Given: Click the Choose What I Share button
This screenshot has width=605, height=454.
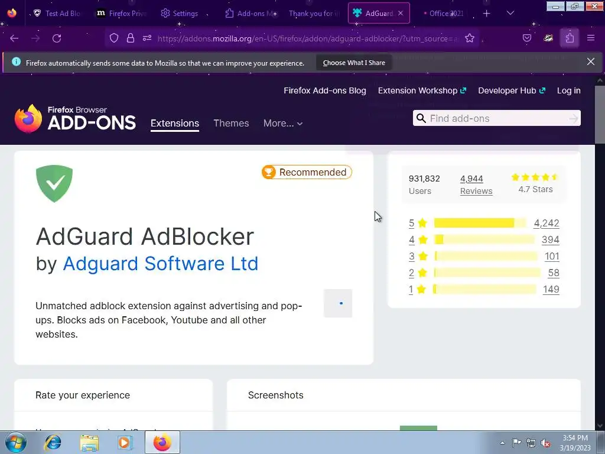Looking at the screenshot, I should pos(354,63).
